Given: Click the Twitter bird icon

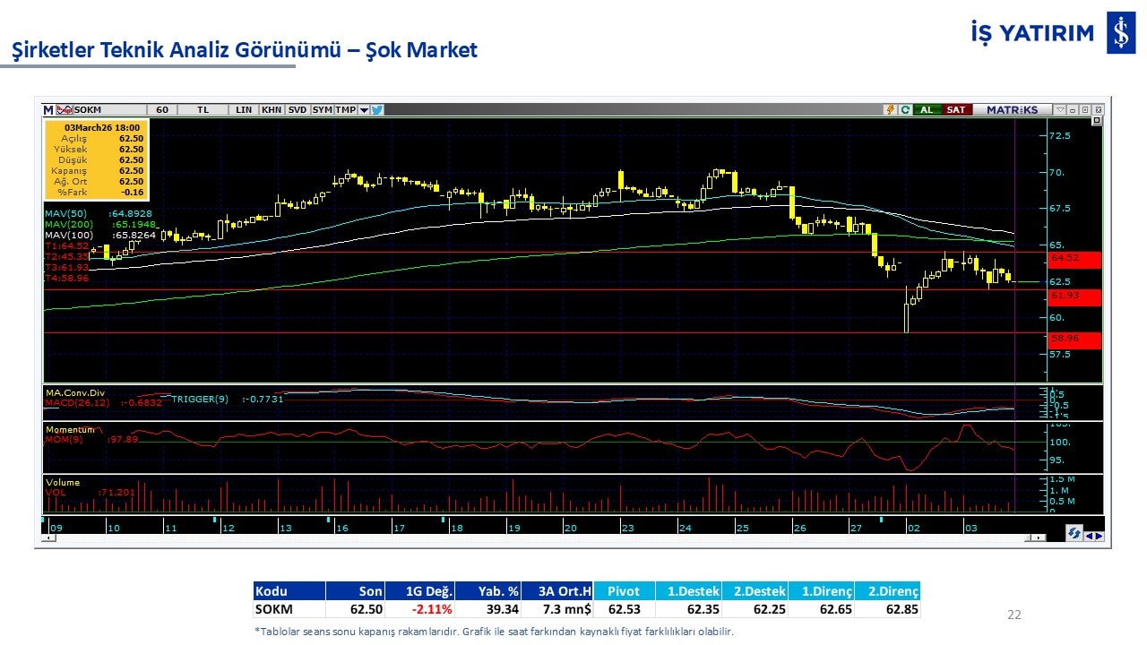Looking at the screenshot, I should (x=377, y=109).
